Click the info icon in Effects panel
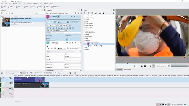This screenshot has width=189, height=106. point(113,13)
